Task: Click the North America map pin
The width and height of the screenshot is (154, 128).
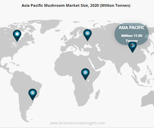Action: (17, 36)
